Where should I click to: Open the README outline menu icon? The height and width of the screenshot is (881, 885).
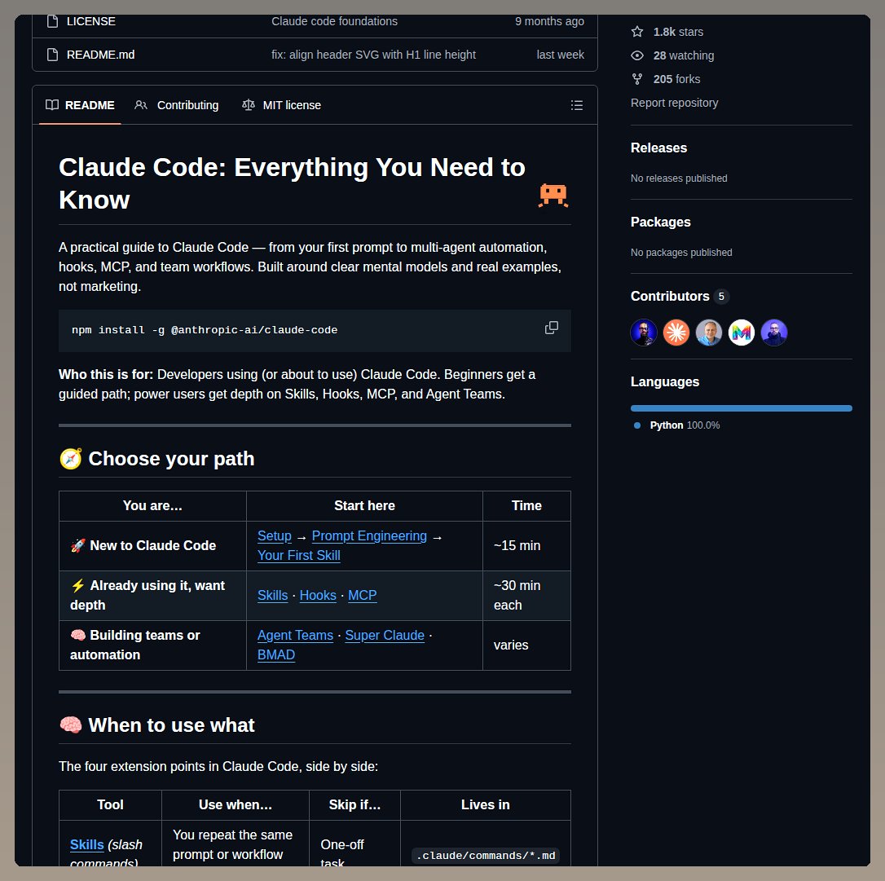576,105
